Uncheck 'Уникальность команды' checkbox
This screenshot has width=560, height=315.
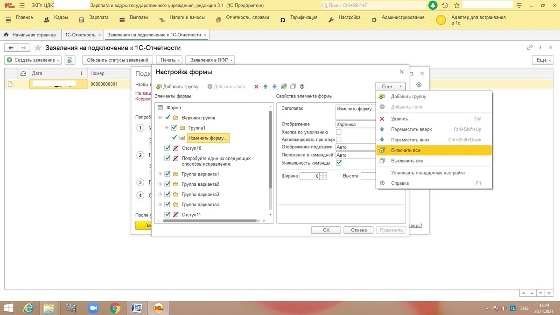(x=339, y=163)
